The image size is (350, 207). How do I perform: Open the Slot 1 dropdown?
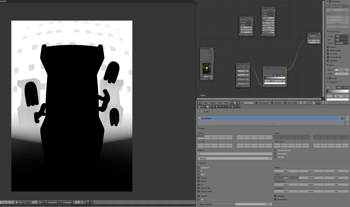[42, 202]
